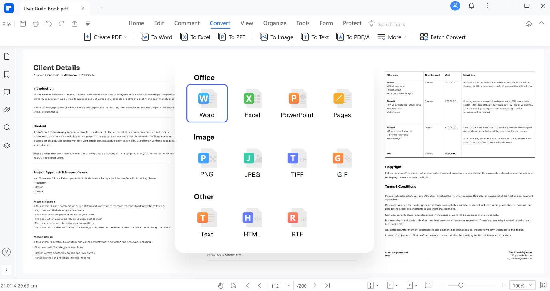Share the document via export icon
550x291 pixels.
pos(74,24)
